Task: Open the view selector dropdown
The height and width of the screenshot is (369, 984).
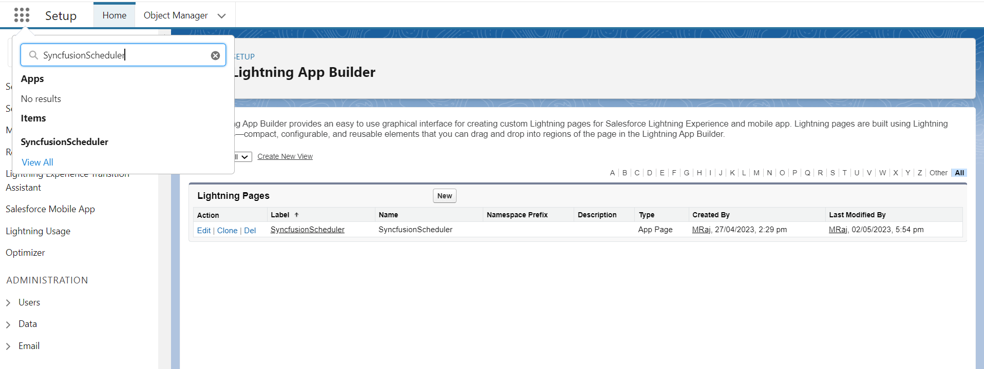Action: pos(242,157)
